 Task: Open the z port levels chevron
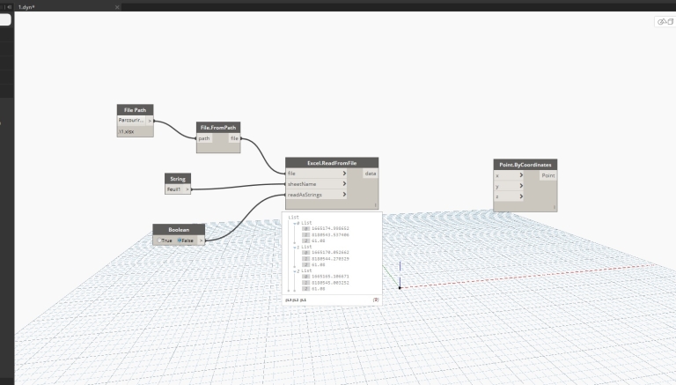(521, 196)
